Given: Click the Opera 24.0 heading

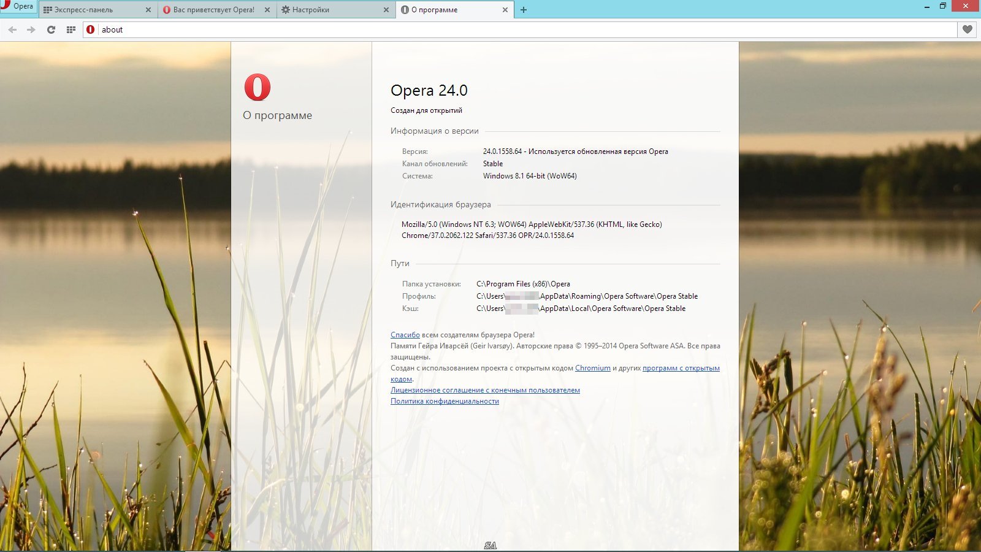Looking at the screenshot, I should tap(429, 90).
